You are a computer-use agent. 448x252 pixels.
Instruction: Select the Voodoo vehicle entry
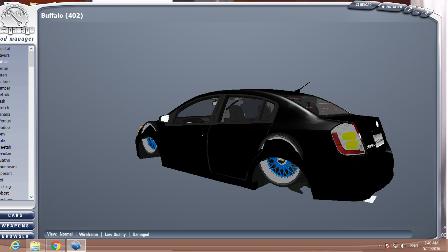14,128
